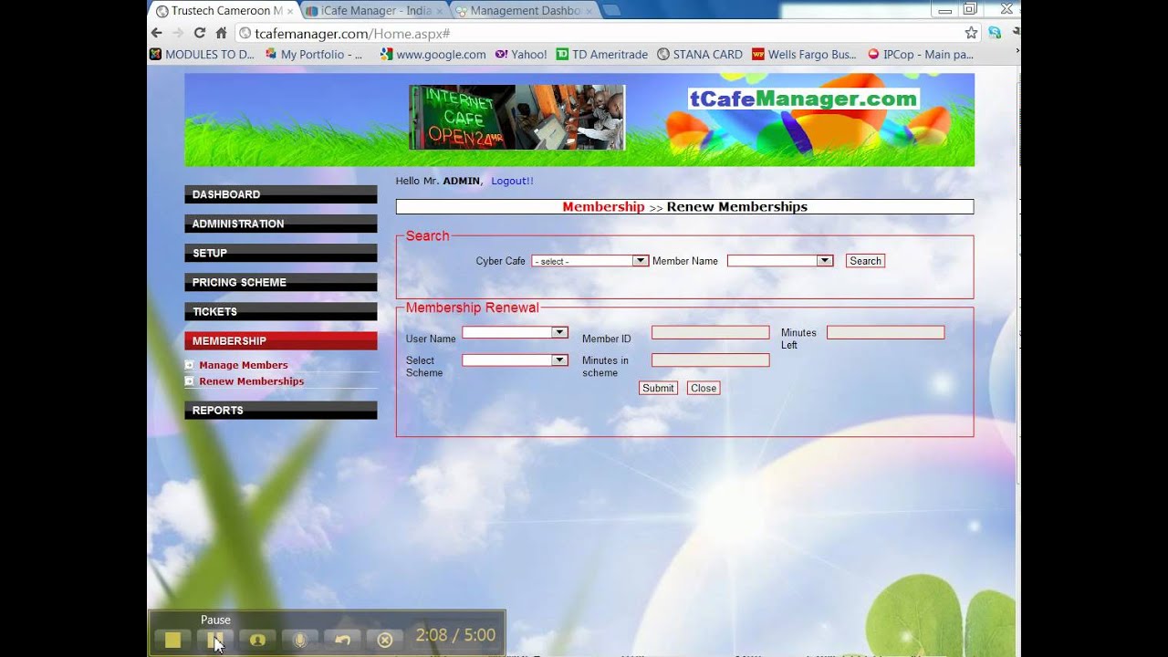
Task: Cancel the recording with the X icon
Action: [385, 640]
